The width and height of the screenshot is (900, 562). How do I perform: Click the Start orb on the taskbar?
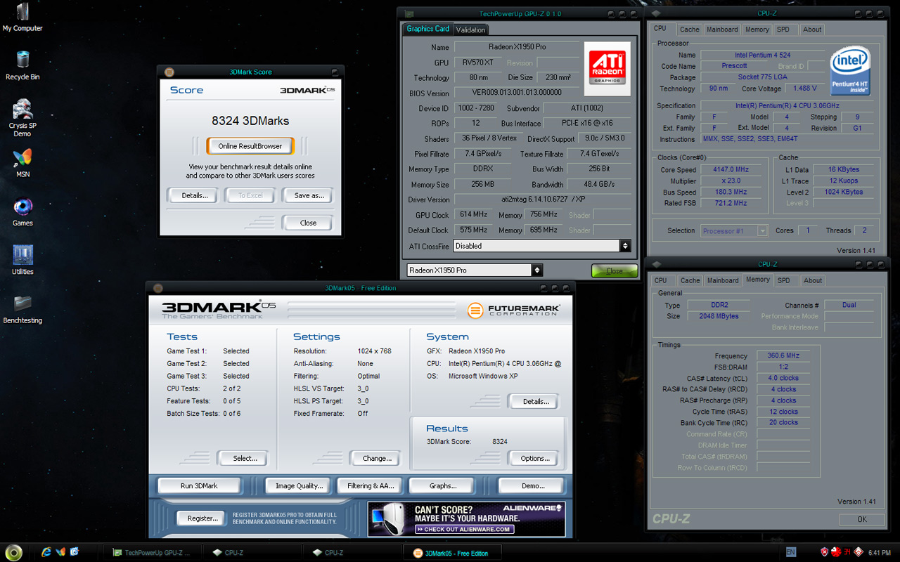tap(13, 552)
